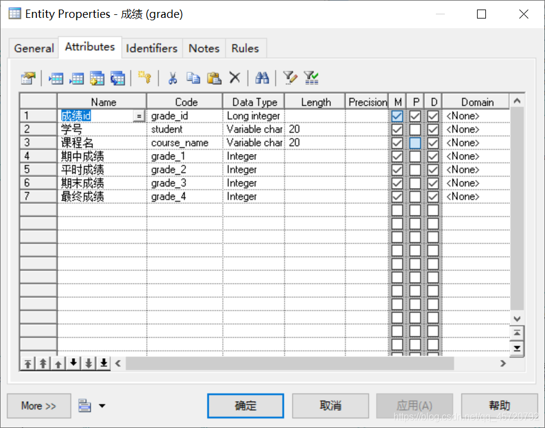This screenshot has height=428, width=545.
Task: Click the Add a Row toolbar icon
Action: [x=76, y=78]
